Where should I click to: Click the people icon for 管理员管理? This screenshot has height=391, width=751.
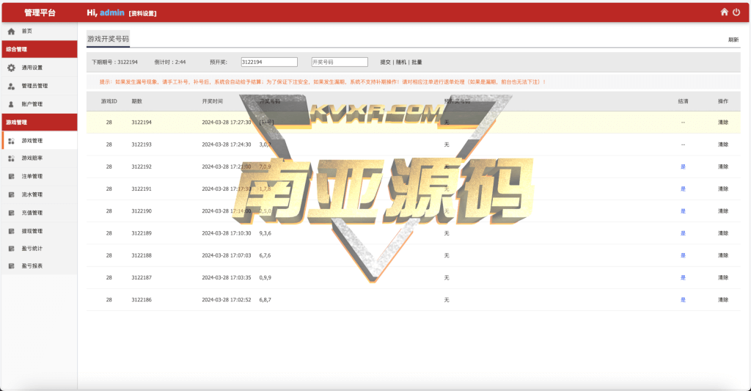pyautogui.click(x=12, y=87)
